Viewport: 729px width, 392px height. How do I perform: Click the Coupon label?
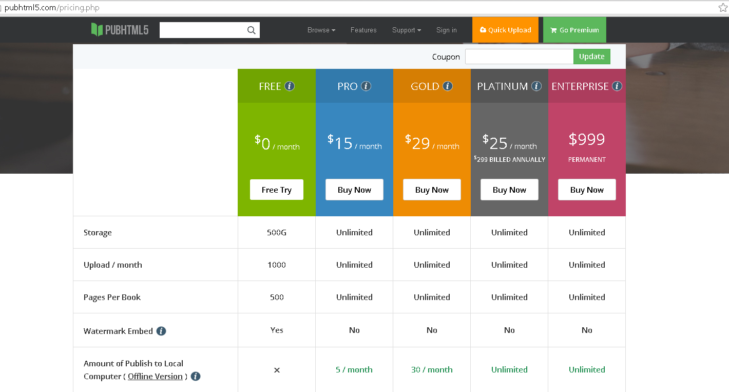tap(446, 57)
